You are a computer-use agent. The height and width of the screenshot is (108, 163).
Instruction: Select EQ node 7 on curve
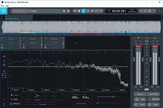point(114,67)
